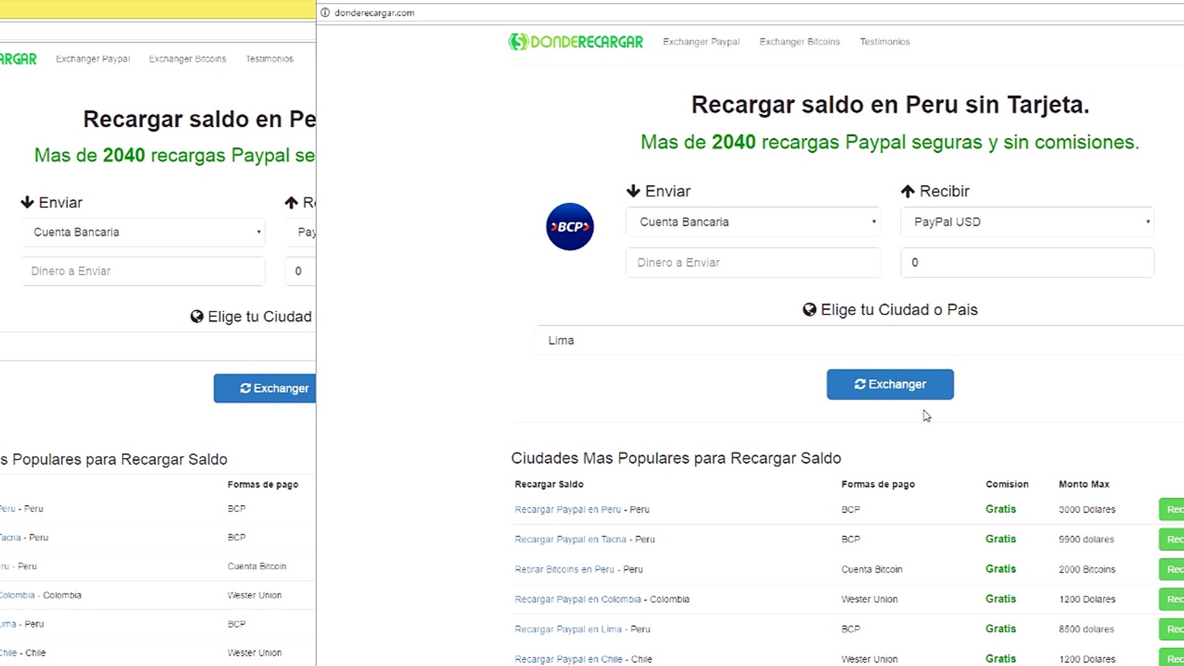Click green button in 2000 Bitcoins row
The height and width of the screenshot is (666, 1184).
[1172, 569]
